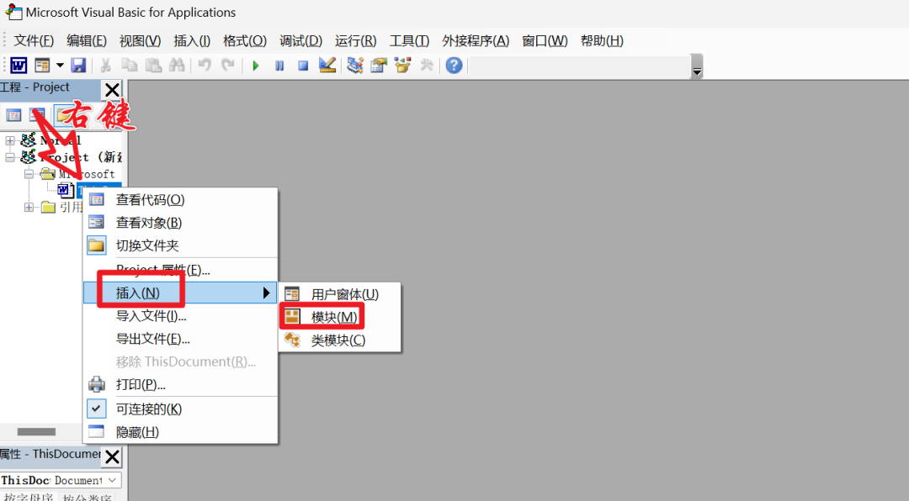
Task: Select 模块(M) from submenu
Action: click(x=340, y=318)
